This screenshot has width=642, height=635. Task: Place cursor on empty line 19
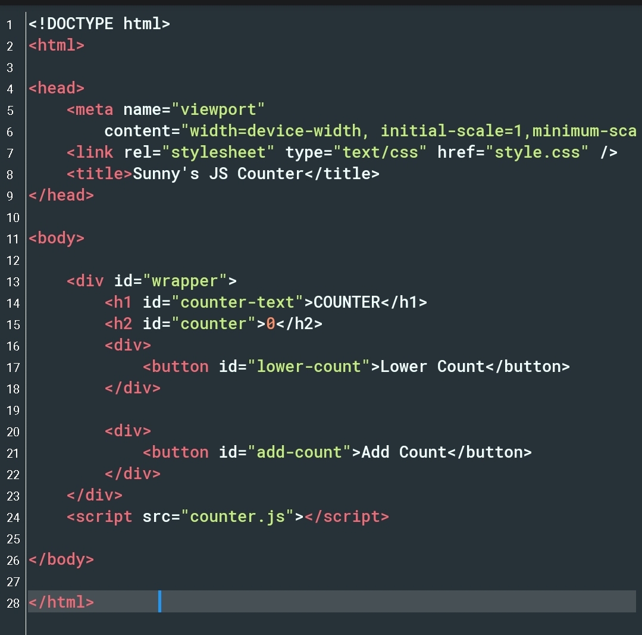click(331, 409)
